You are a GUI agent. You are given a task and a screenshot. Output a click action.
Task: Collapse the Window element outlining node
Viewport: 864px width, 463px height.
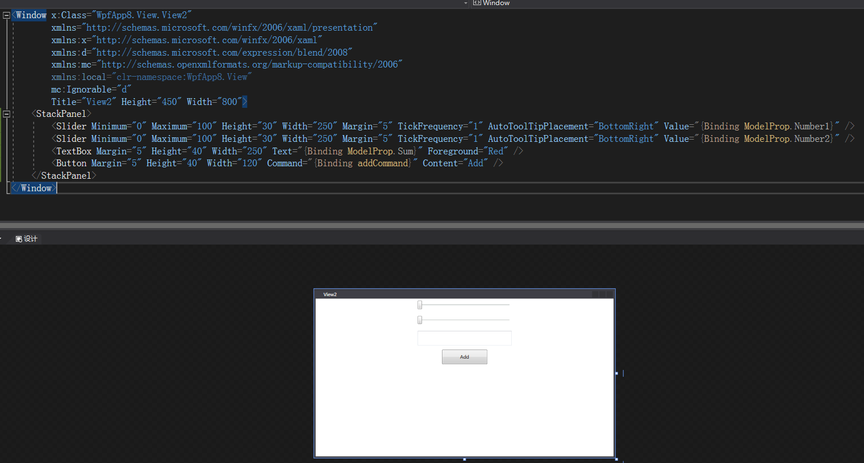6,15
